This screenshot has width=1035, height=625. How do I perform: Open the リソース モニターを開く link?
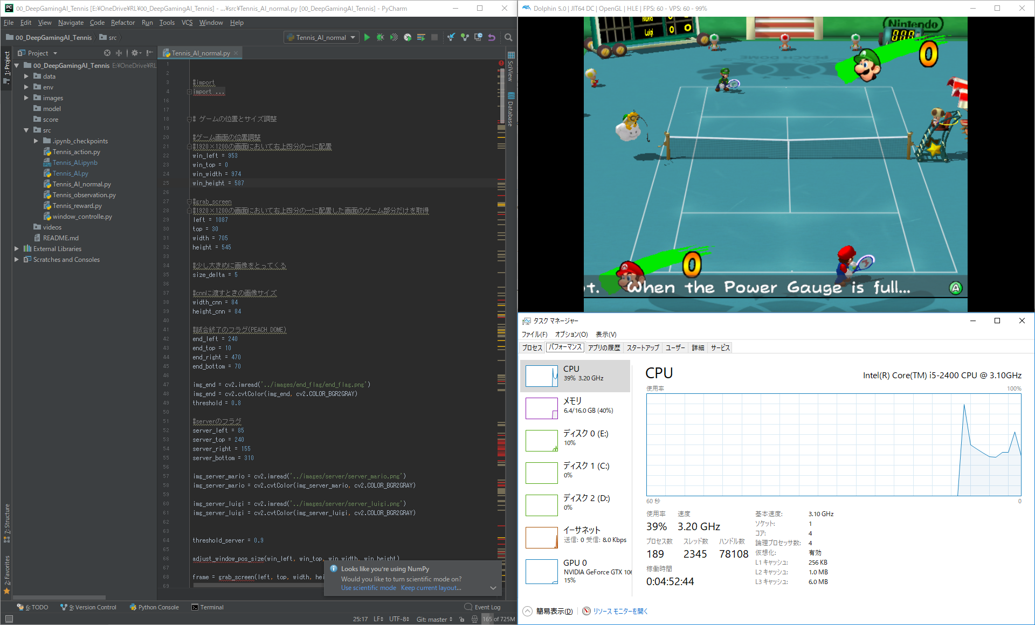620,611
